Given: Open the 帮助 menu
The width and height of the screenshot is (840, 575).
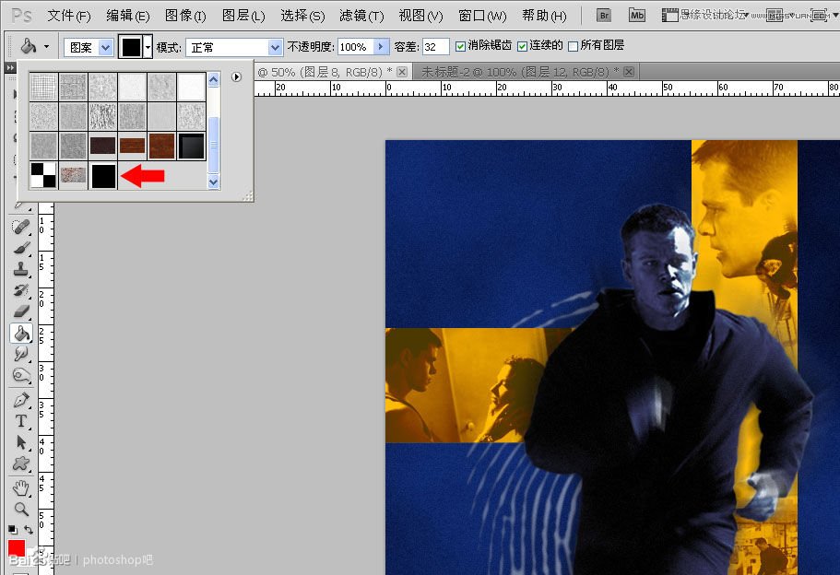Looking at the screenshot, I should [543, 15].
